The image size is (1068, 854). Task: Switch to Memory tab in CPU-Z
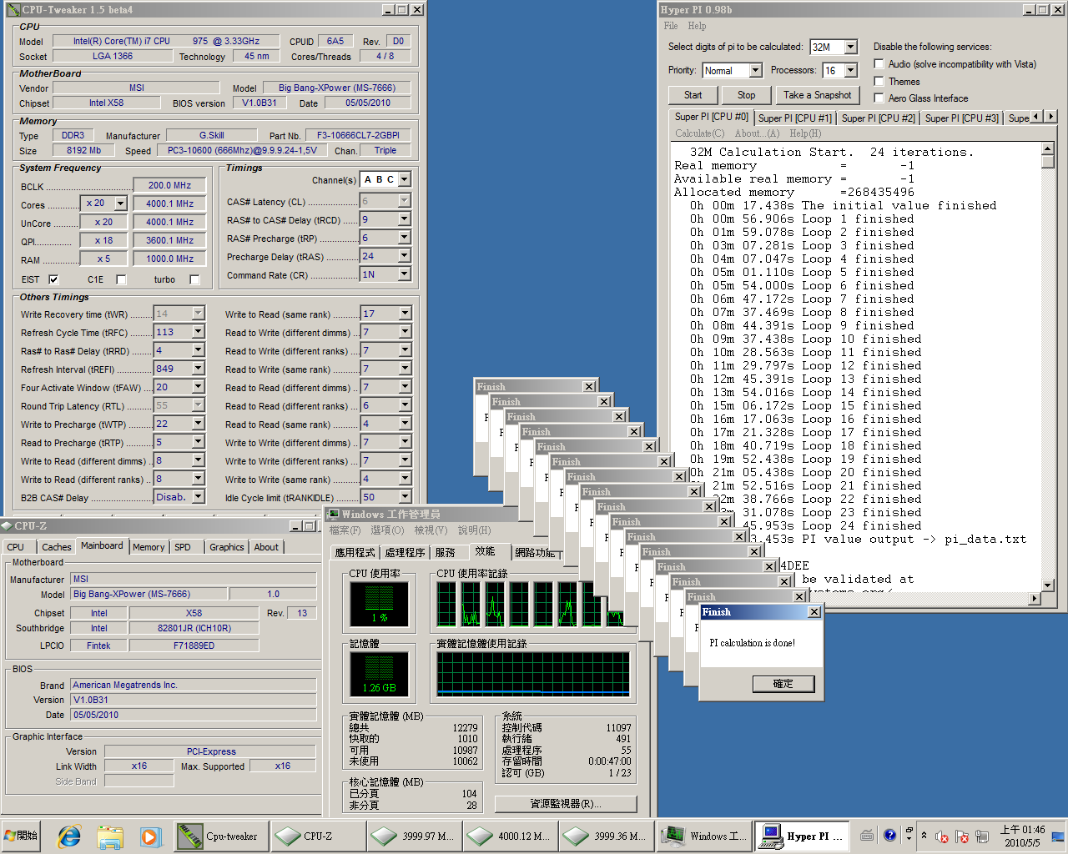[x=149, y=547]
